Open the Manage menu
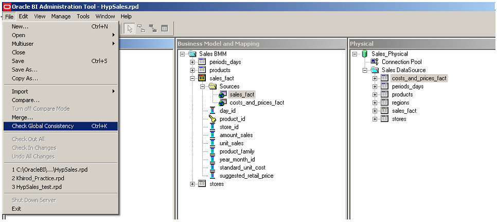The image size is (497, 222). point(61,16)
